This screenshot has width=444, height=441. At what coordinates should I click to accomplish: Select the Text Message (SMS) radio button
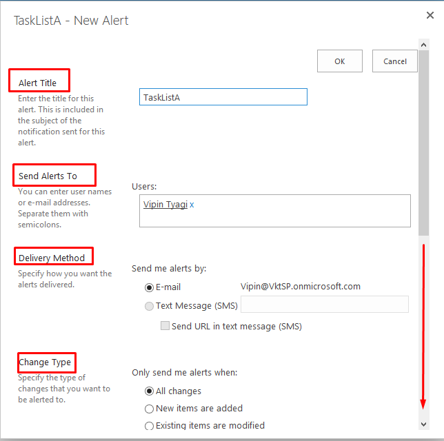pyautogui.click(x=149, y=306)
